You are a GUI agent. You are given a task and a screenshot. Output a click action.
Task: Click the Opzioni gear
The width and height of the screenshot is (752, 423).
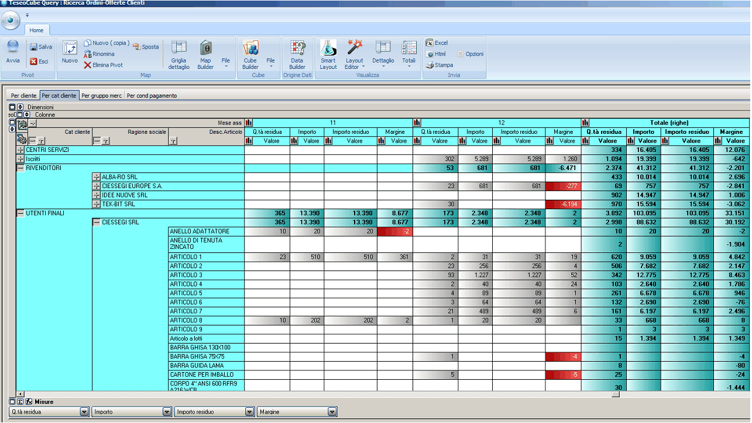click(461, 54)
